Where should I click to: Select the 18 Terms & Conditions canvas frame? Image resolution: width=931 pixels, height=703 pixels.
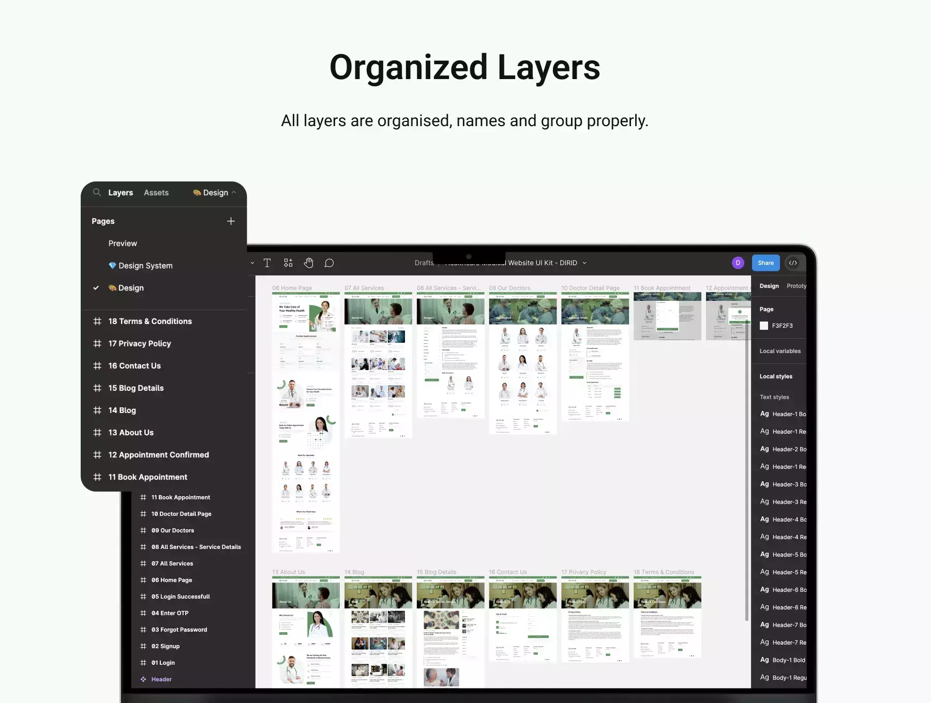click(x=667, y=617)
